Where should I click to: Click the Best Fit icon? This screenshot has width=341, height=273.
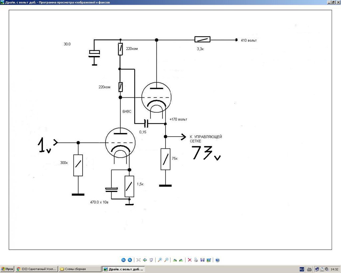[x=139, y=260]
